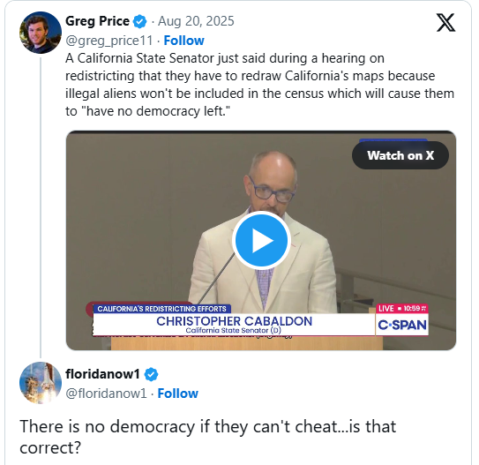
Task: Click the Watch on X button
Action: pos(400,155)
